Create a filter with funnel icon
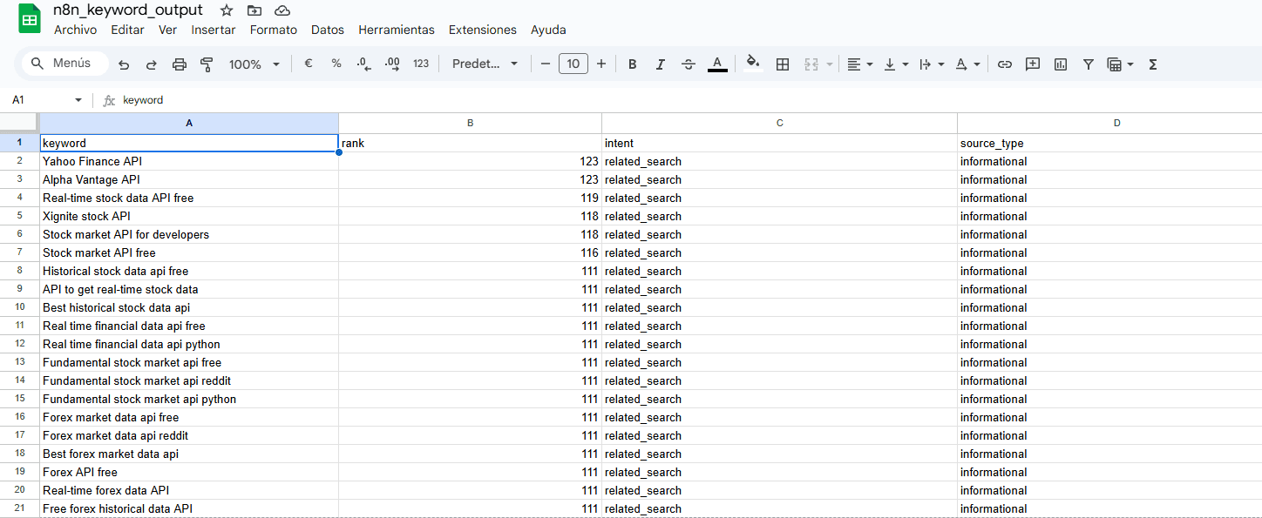The image size is (1262, 518). pyautogui.click(x=1089, y=64)
